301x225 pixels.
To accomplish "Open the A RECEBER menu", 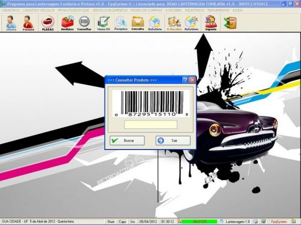I will coord(173,10).
